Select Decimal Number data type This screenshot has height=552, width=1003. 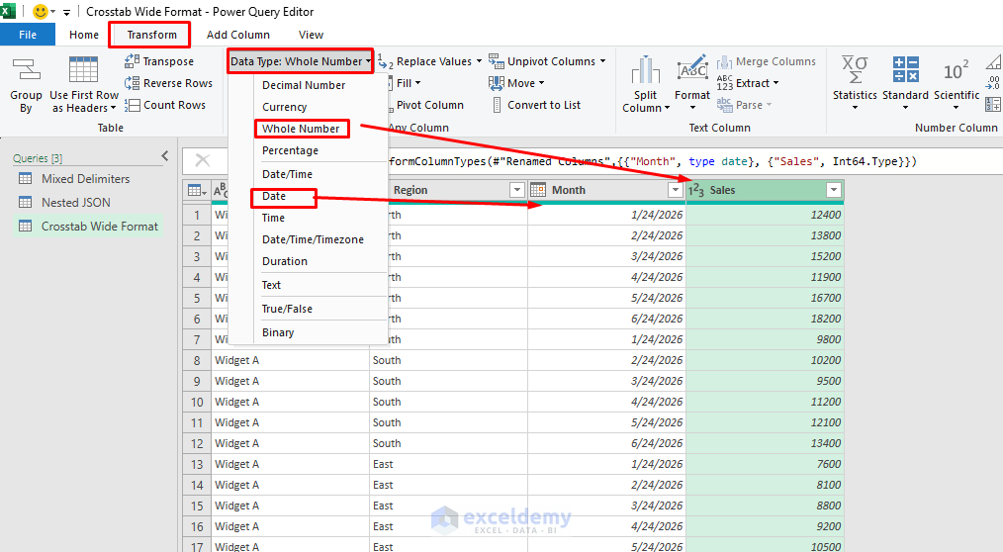pyautogui.click(x=304, y=85)
